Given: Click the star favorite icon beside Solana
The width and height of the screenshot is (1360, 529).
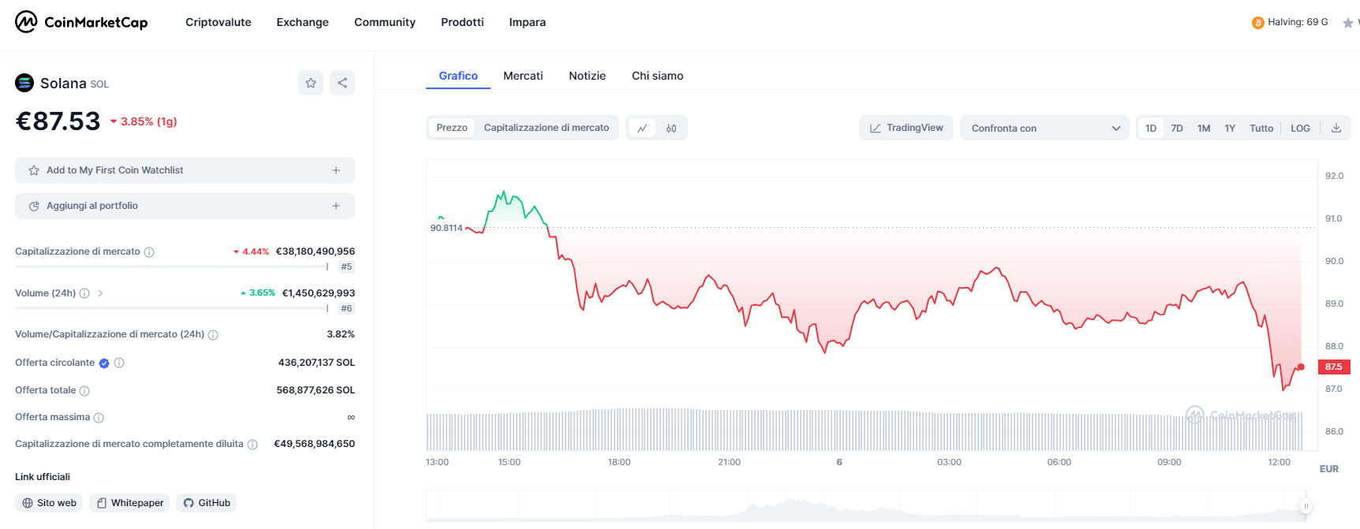Looking at the screenshot, I should (x=311, y=83).
